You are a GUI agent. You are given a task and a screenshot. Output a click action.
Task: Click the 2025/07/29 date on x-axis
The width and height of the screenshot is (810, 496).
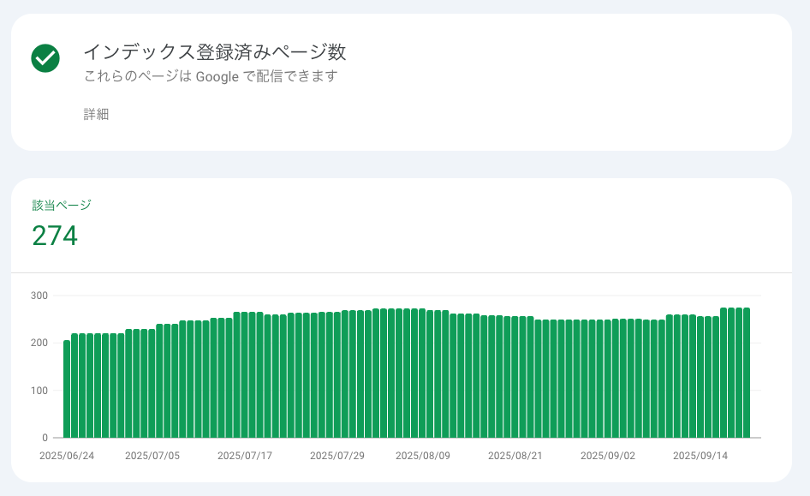[337, 456]
